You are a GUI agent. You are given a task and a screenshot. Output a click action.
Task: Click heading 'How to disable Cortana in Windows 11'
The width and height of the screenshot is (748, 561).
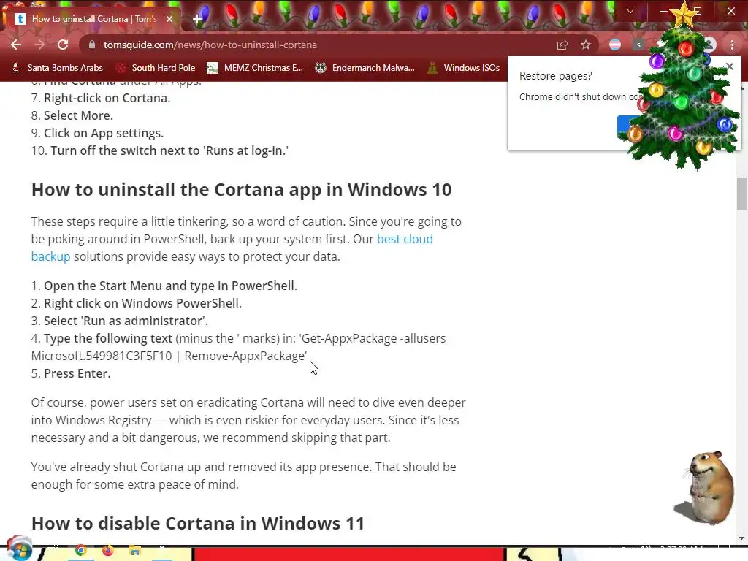197,523
